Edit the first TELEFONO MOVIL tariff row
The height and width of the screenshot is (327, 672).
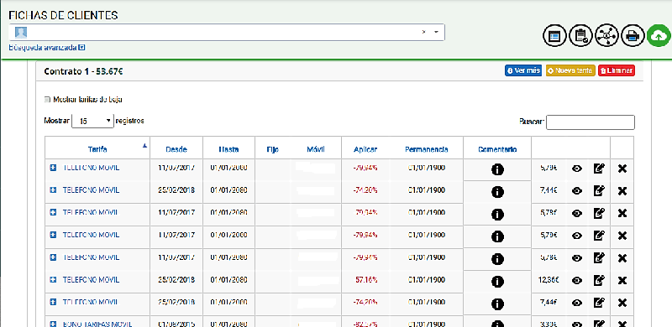599,169
